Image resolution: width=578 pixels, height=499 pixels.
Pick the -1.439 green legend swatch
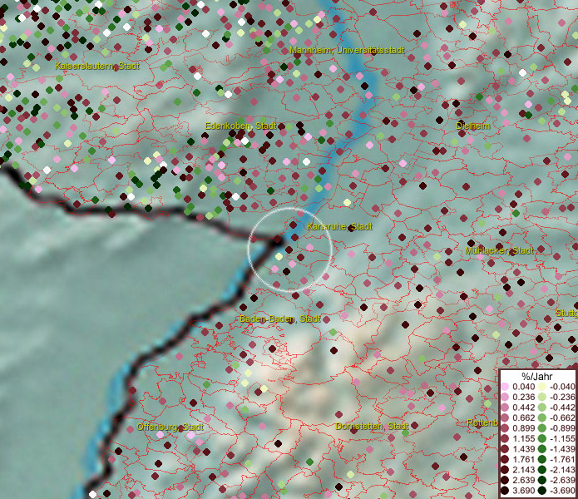coord(542,449)
